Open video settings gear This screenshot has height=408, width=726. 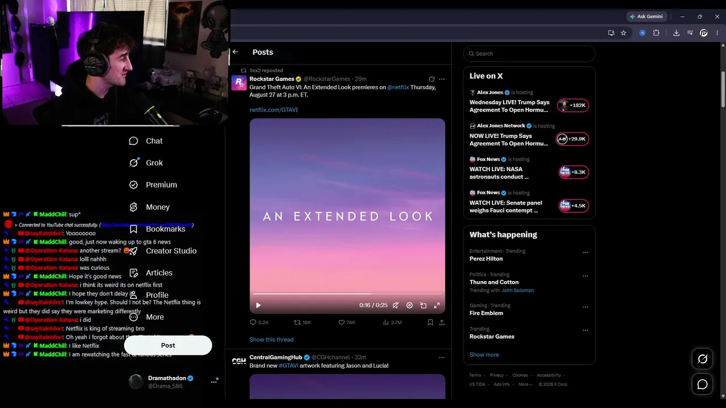(410, 305)
